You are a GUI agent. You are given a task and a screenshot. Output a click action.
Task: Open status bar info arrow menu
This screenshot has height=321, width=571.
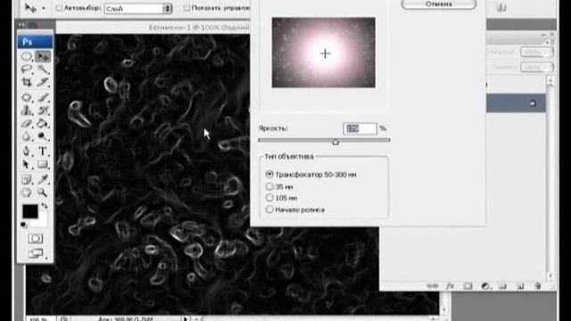pos(186,318)
